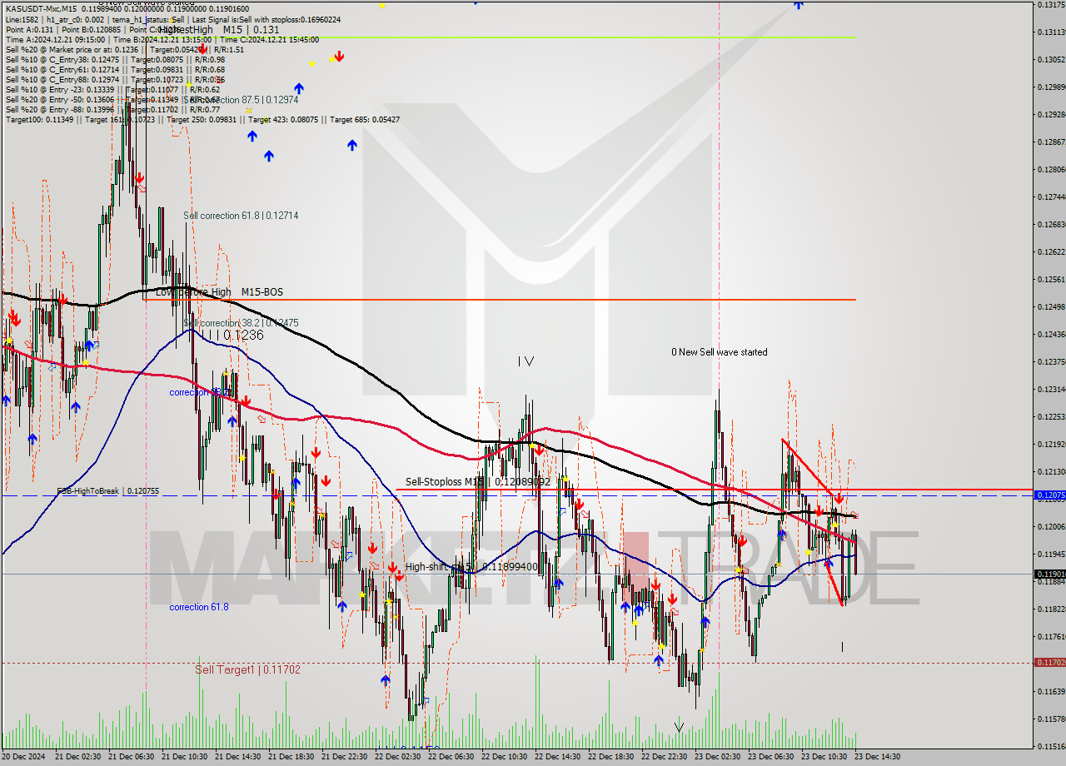Click the 'Sell %10 @ C_Entry38: 0.12475' line
The image size is (1066, 766).
coord(115,59)
